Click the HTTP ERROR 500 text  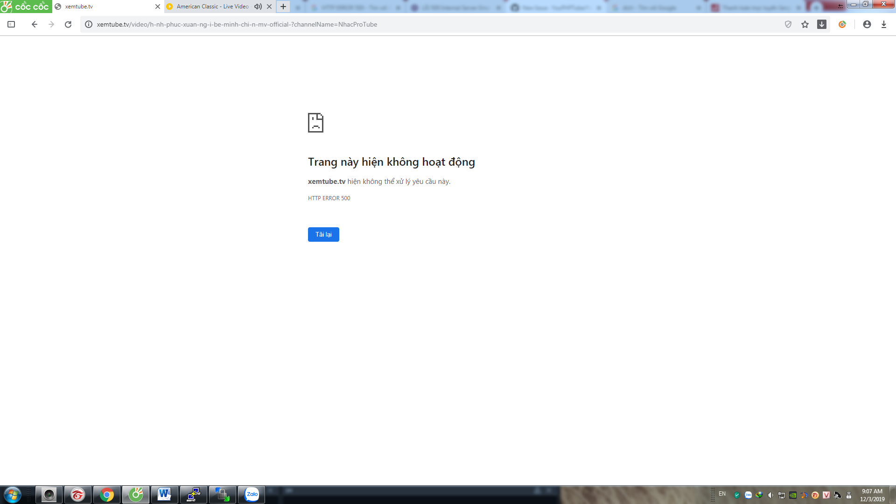click(x=329, y=198)
